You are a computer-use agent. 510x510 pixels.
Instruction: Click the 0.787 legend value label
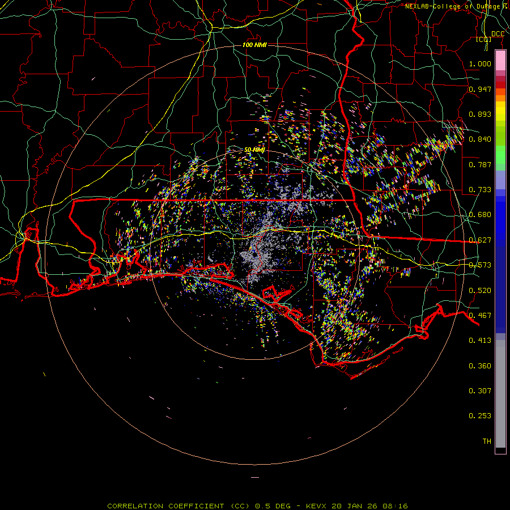pyautogui.click(x=479, y=164)
